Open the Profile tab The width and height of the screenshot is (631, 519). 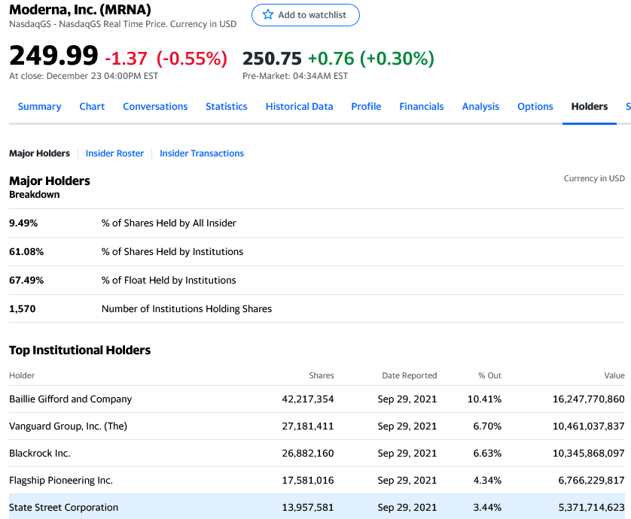pos(366,107)
